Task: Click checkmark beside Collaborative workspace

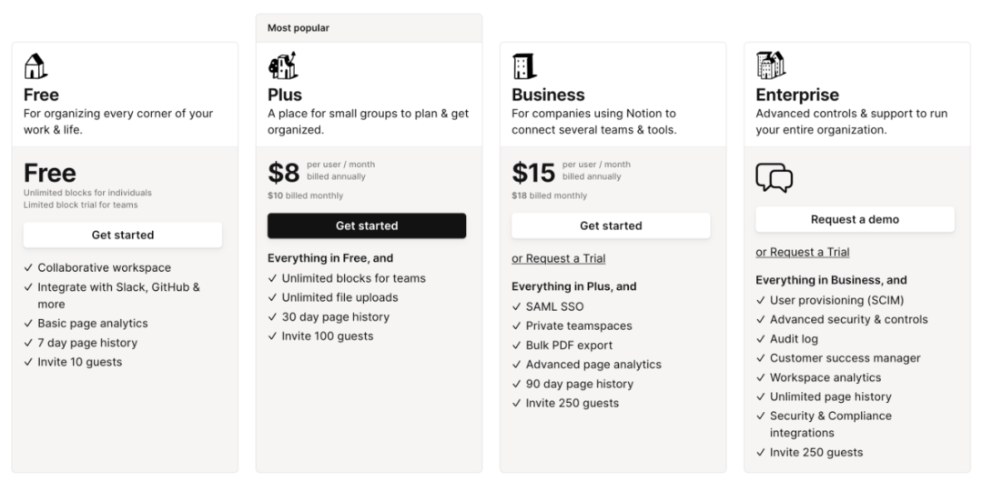Action: click(x=28, y=268)
